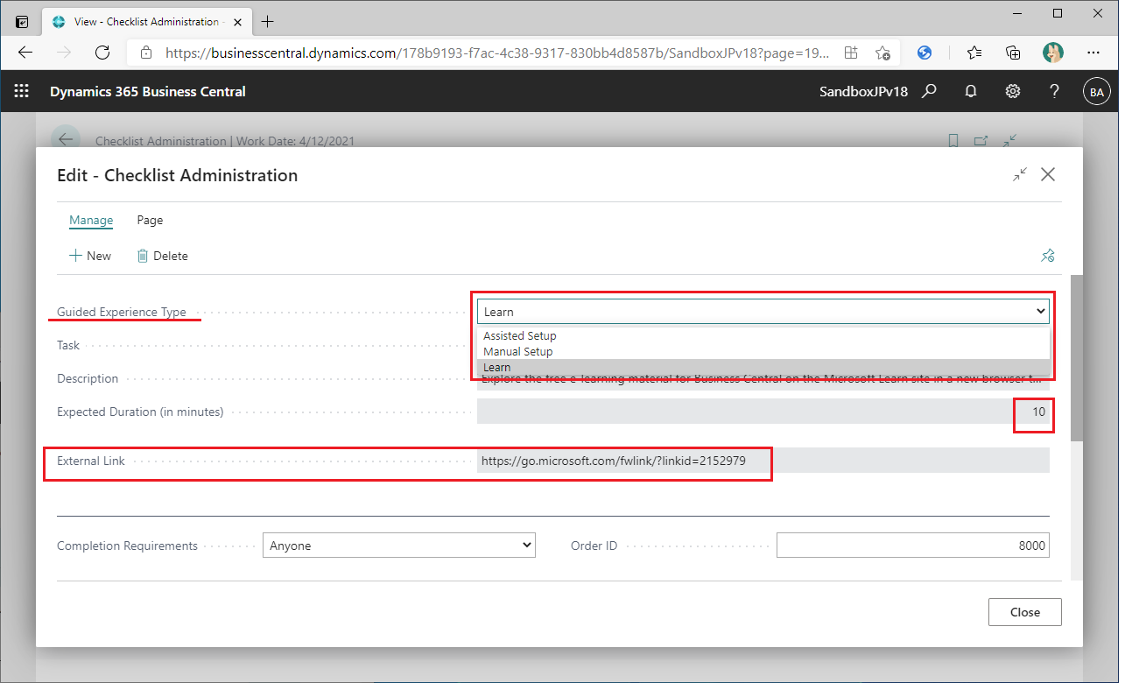
Task: Switch to the Page menu
Action: [150, 220]
